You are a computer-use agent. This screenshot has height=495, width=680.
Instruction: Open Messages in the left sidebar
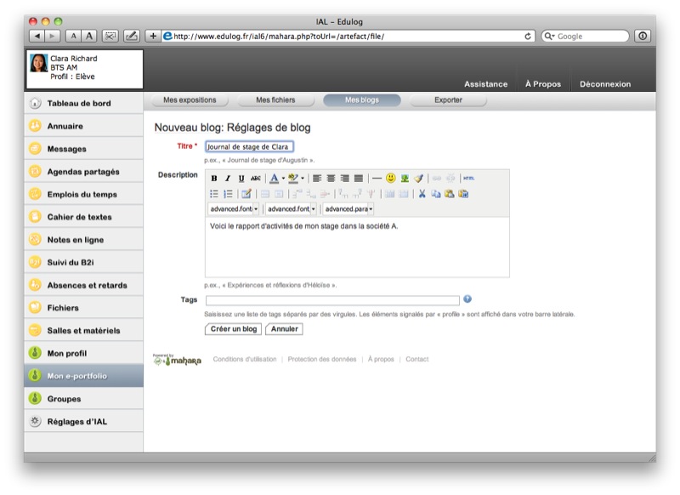click(x=66, y=149)
